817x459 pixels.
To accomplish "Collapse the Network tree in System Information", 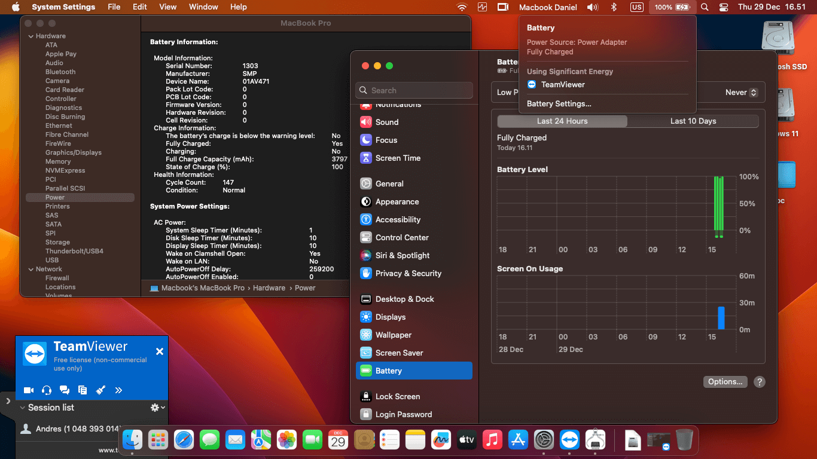I will point(31,269).
